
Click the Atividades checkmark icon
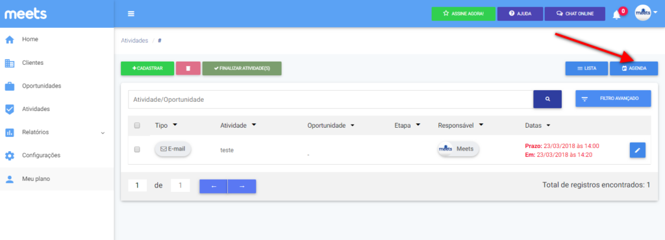[9, 110]
